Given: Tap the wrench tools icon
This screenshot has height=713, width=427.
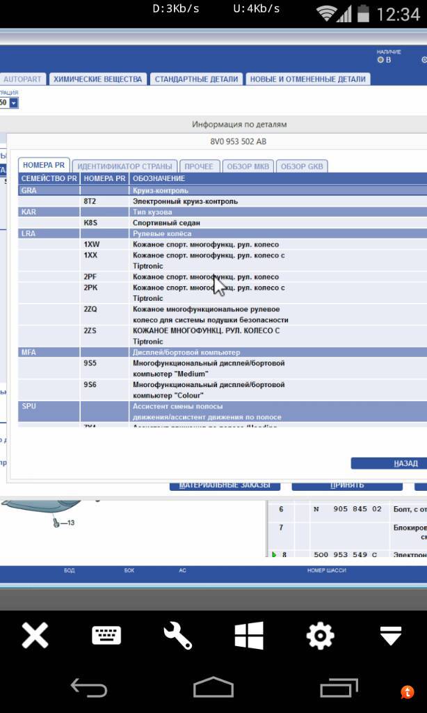Looking at the screenshot, I should click(177, 635).
